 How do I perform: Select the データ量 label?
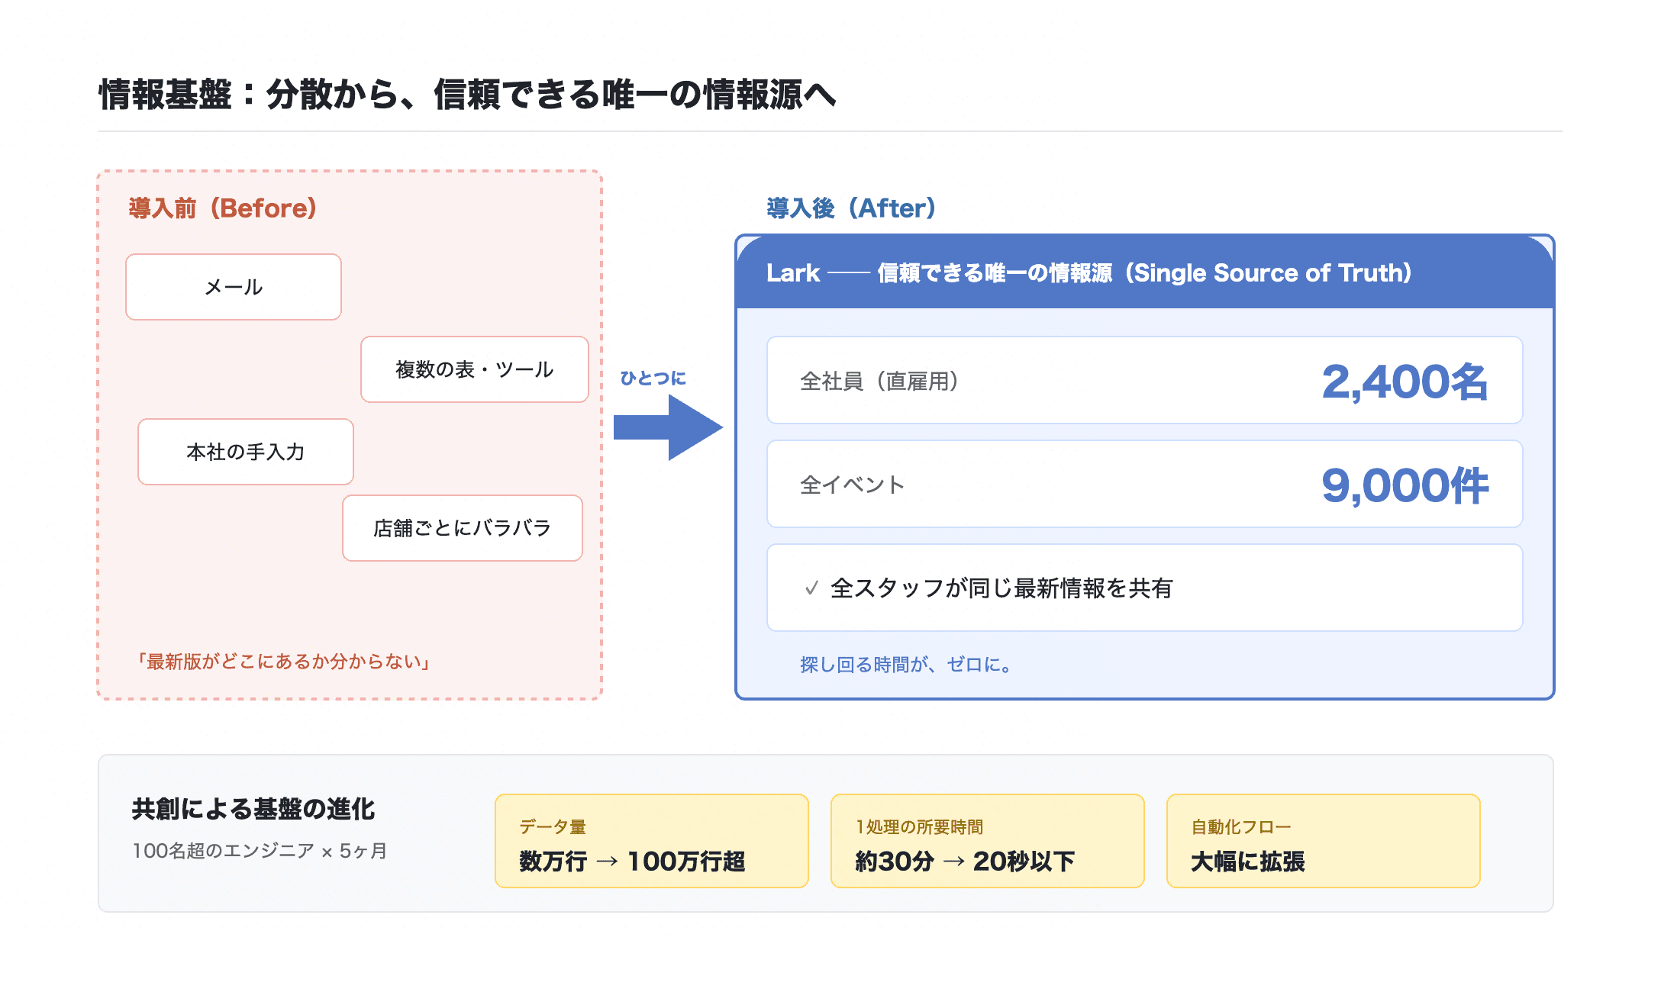point(553,826)
